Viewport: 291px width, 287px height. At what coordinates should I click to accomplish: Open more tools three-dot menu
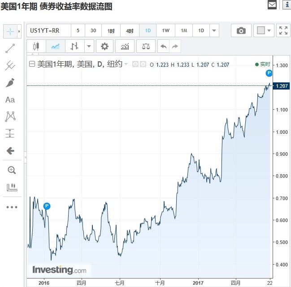[12, 207]
